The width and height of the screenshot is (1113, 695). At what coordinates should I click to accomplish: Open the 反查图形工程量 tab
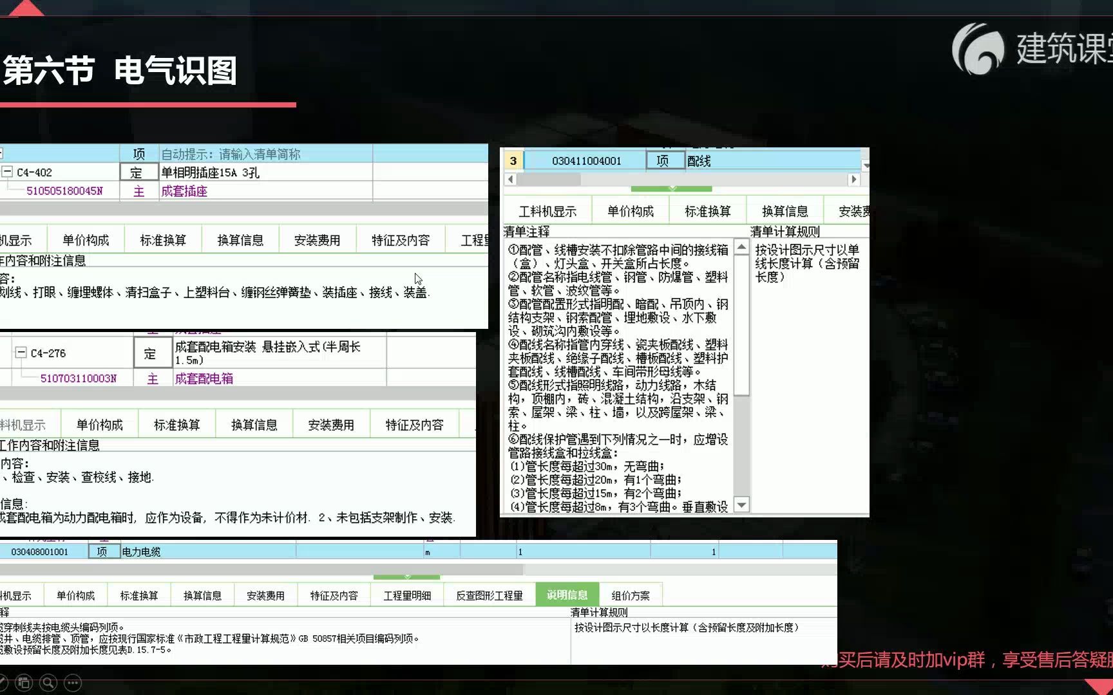(x=490, y=595)
